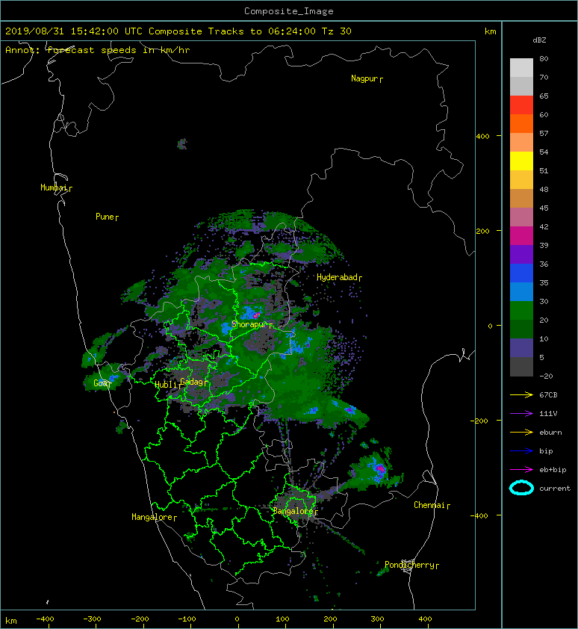Select the Bangalore city label

(293, 511)
